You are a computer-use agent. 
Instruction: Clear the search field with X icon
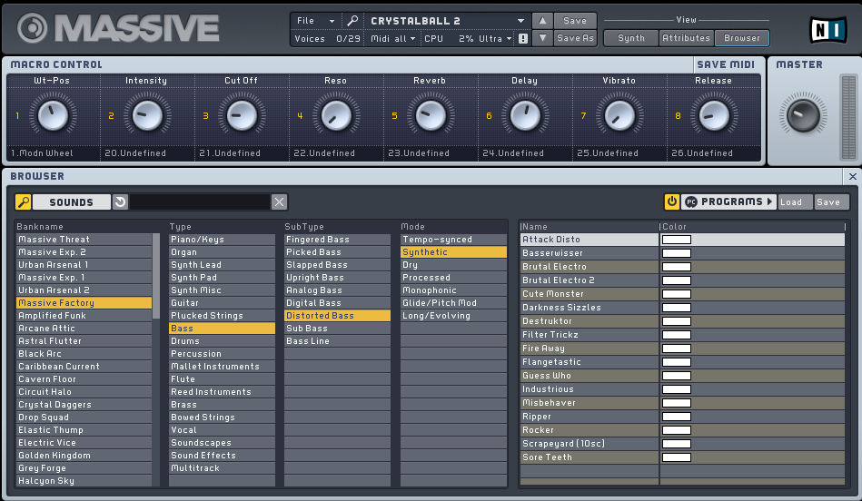[280, 202]
